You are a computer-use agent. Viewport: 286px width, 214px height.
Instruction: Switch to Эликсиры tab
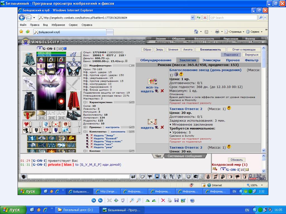[x=211, y=60]
